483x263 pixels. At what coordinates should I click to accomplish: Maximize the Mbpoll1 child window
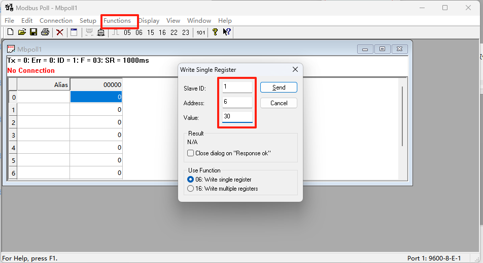click(x=382, y=49)
